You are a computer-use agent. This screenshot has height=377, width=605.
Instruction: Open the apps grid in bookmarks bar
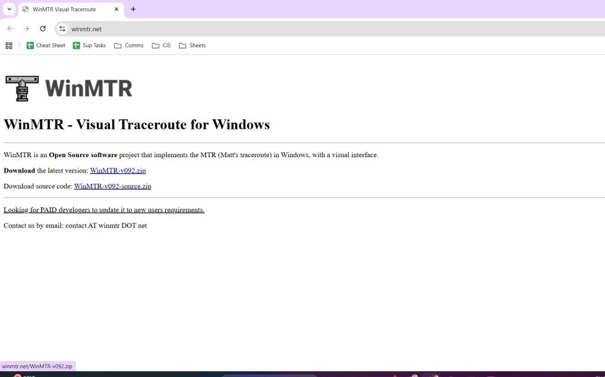[9, 45]
